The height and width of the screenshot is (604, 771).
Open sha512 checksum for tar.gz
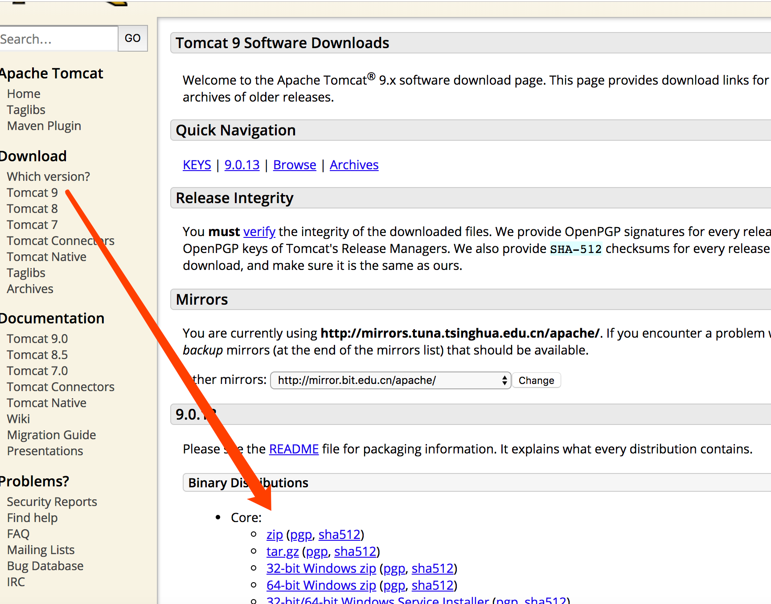[x=356, y=552]
